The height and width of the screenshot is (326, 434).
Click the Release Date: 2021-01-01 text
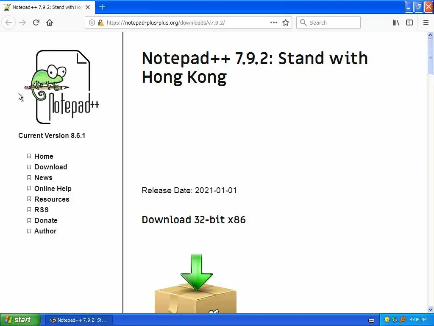point(189,191)
